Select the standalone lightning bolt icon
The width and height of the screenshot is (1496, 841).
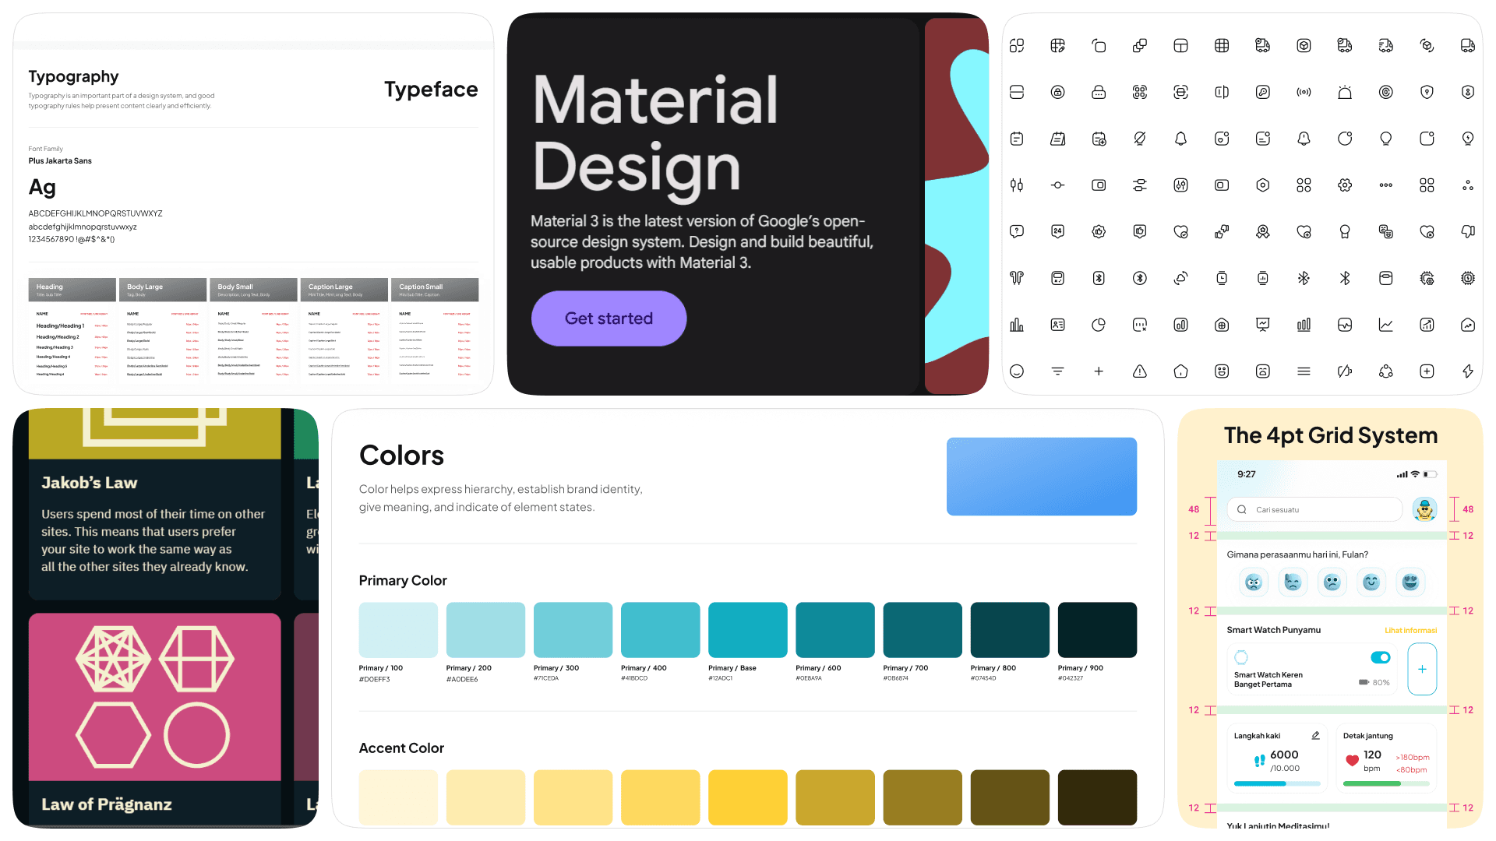(1468, 371)
